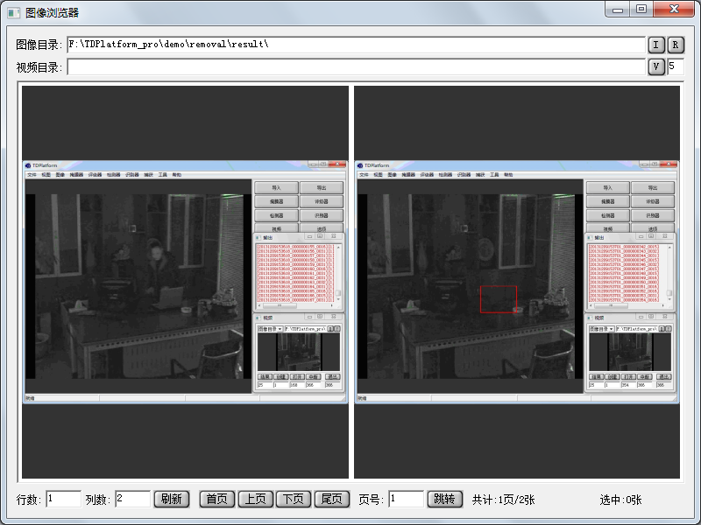Viewport: 701px width, 525px height.
Task: Click the image directory path field
Action: click(x=356, y=45)
